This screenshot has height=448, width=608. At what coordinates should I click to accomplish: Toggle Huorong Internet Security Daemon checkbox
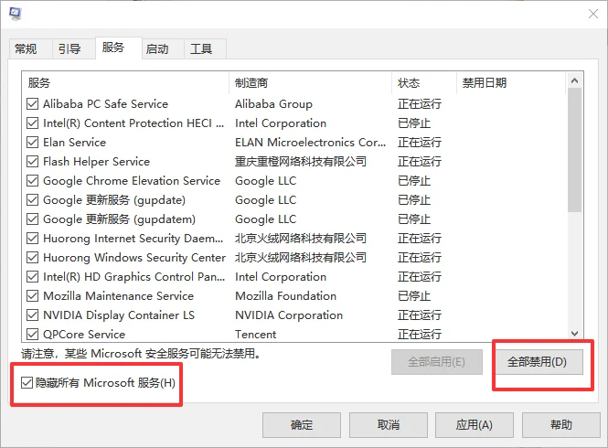[x=33, y=238]
